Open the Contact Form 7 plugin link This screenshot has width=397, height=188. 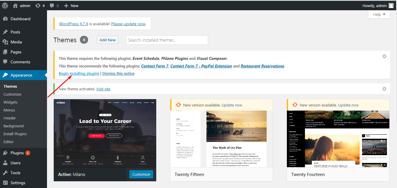(155, 66)
